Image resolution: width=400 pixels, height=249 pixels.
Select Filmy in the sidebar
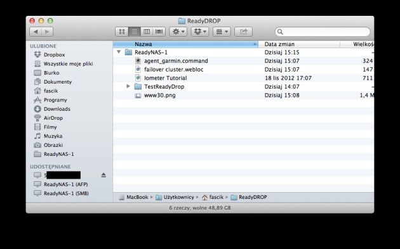[46, 127]
